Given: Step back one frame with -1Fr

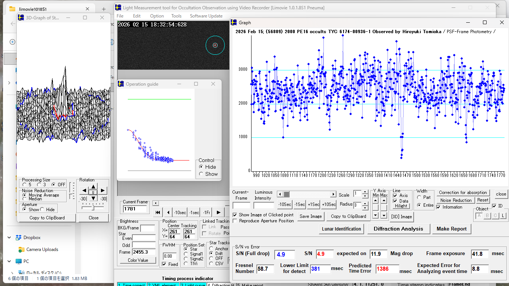Looking at the screenshot, I should (206, 213).
